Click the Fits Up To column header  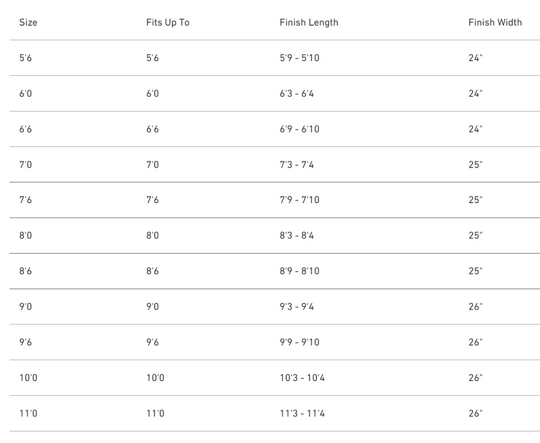(x=167, y=22)
